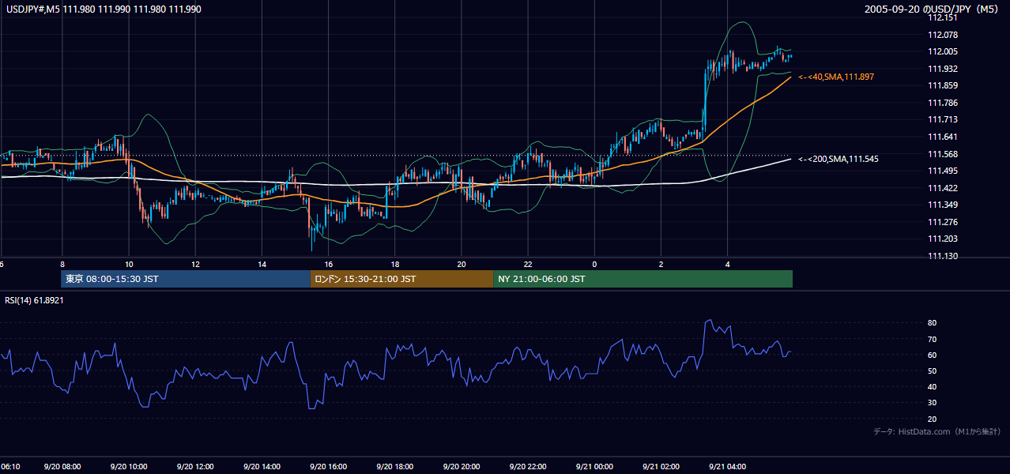Click the RSI(14) 61.8921 indicator label
The image size is (1010, 474).
coord(34,300)
